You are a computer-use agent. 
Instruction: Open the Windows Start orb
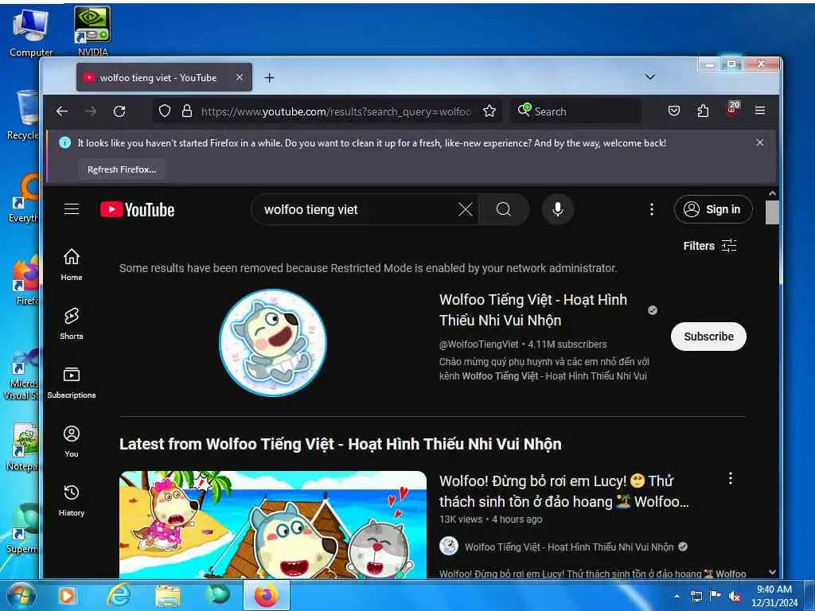click(x=21, y=596)
